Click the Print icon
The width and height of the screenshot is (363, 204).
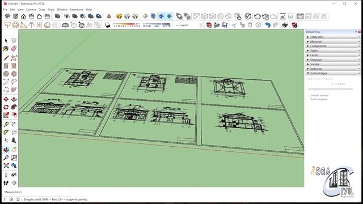click(285, 25)
